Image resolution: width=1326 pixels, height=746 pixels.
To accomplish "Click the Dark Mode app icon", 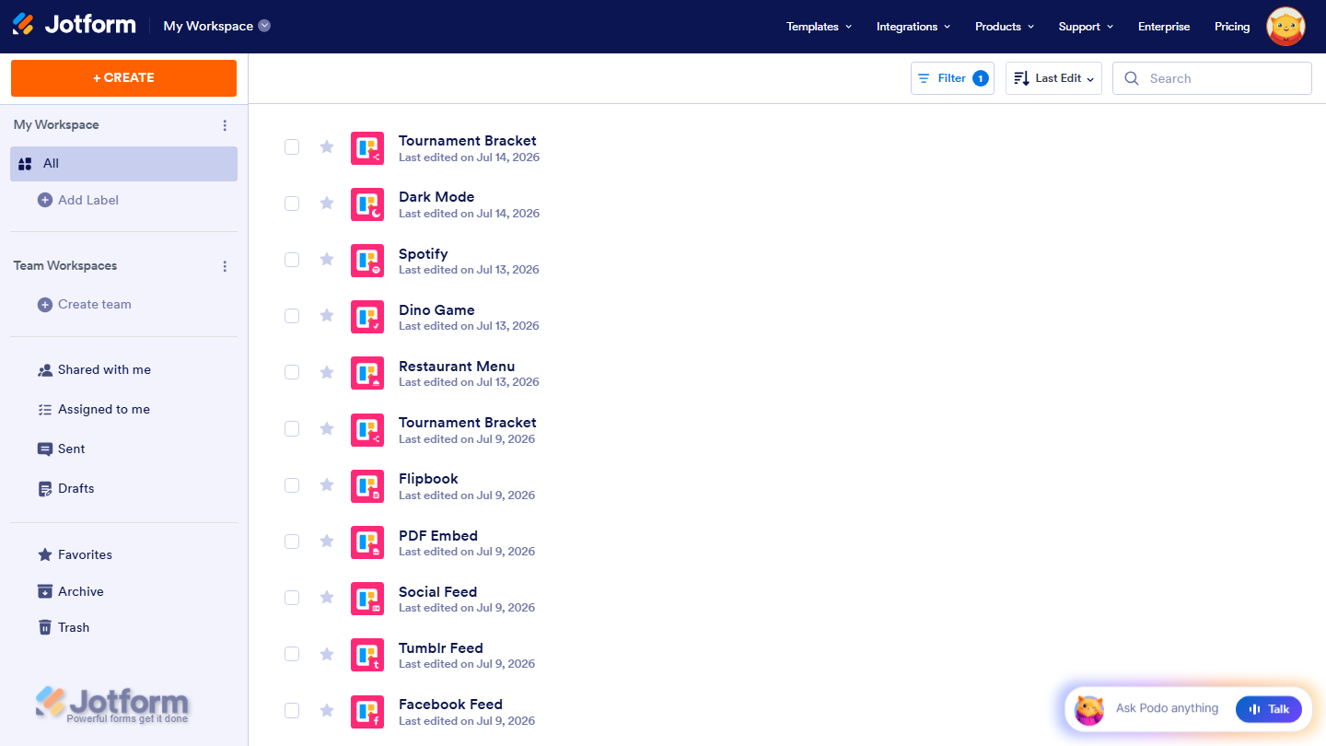I will point(367,204).
